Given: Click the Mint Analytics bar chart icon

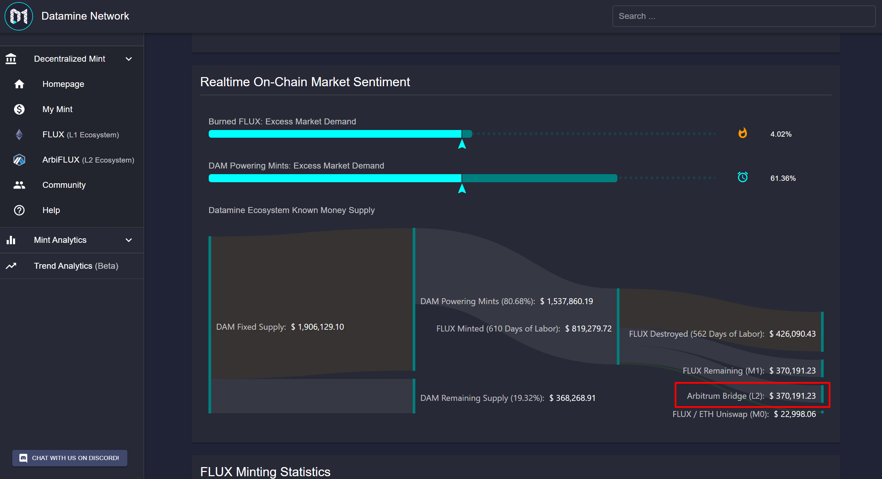Looking at the screenshot, I should coord(11,240).
